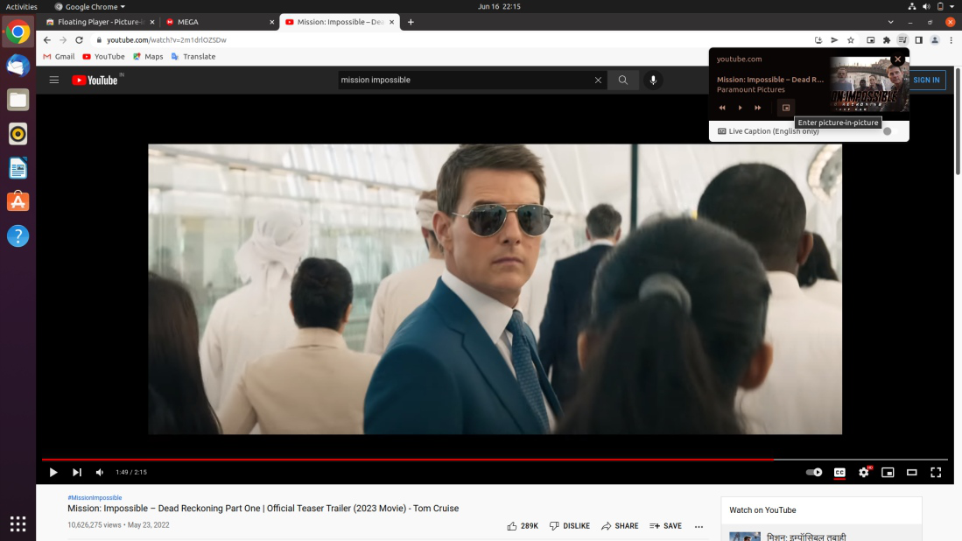Save video to playlist

click(x=665, y=526)
